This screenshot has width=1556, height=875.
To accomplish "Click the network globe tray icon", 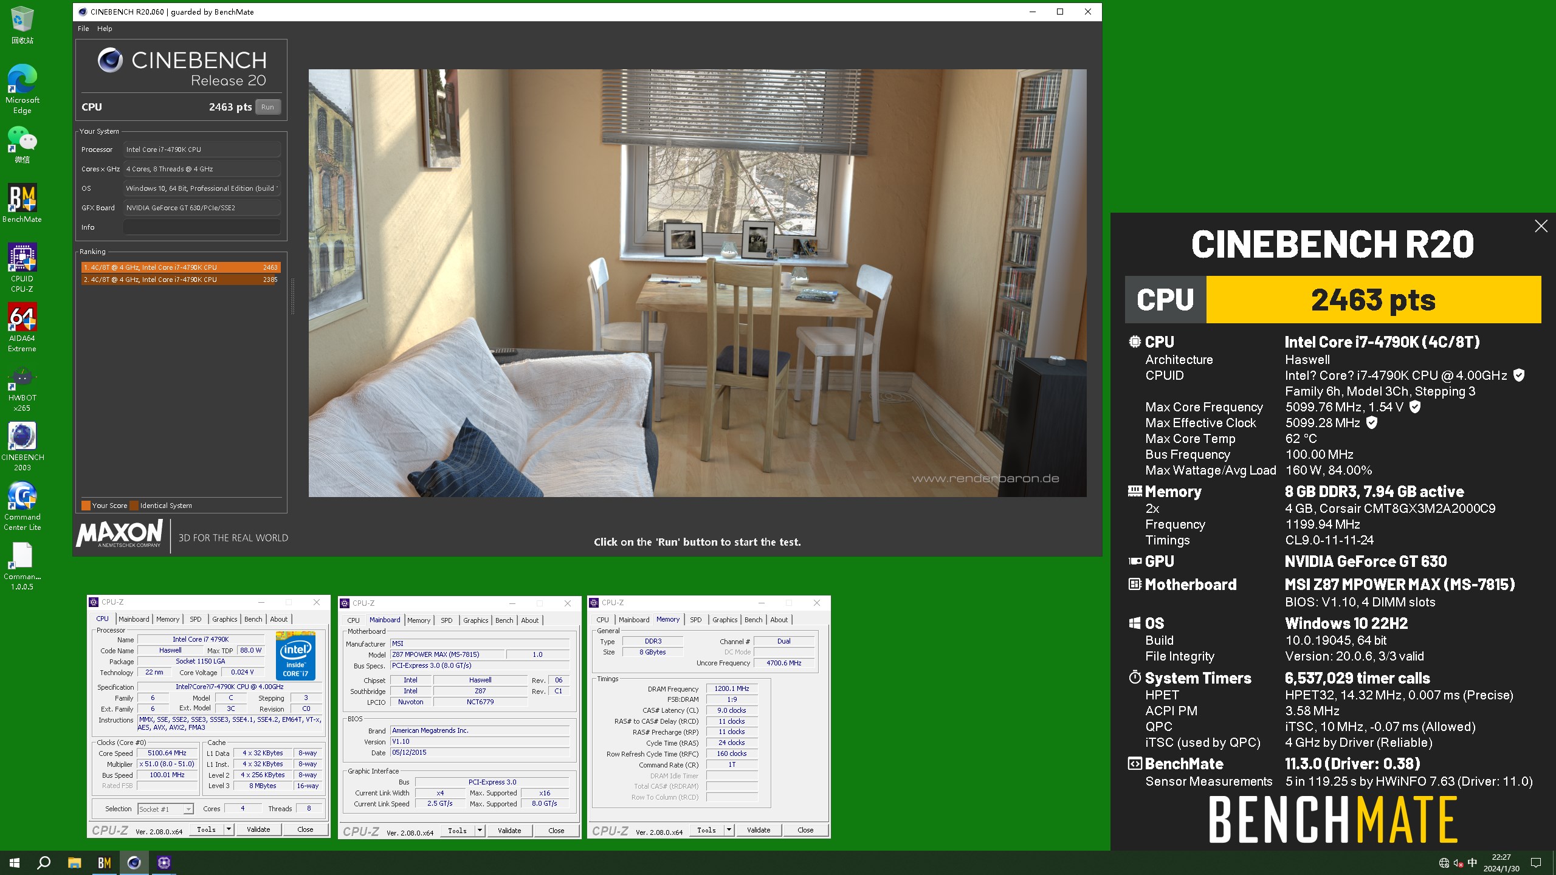I will coord(1444,863).
